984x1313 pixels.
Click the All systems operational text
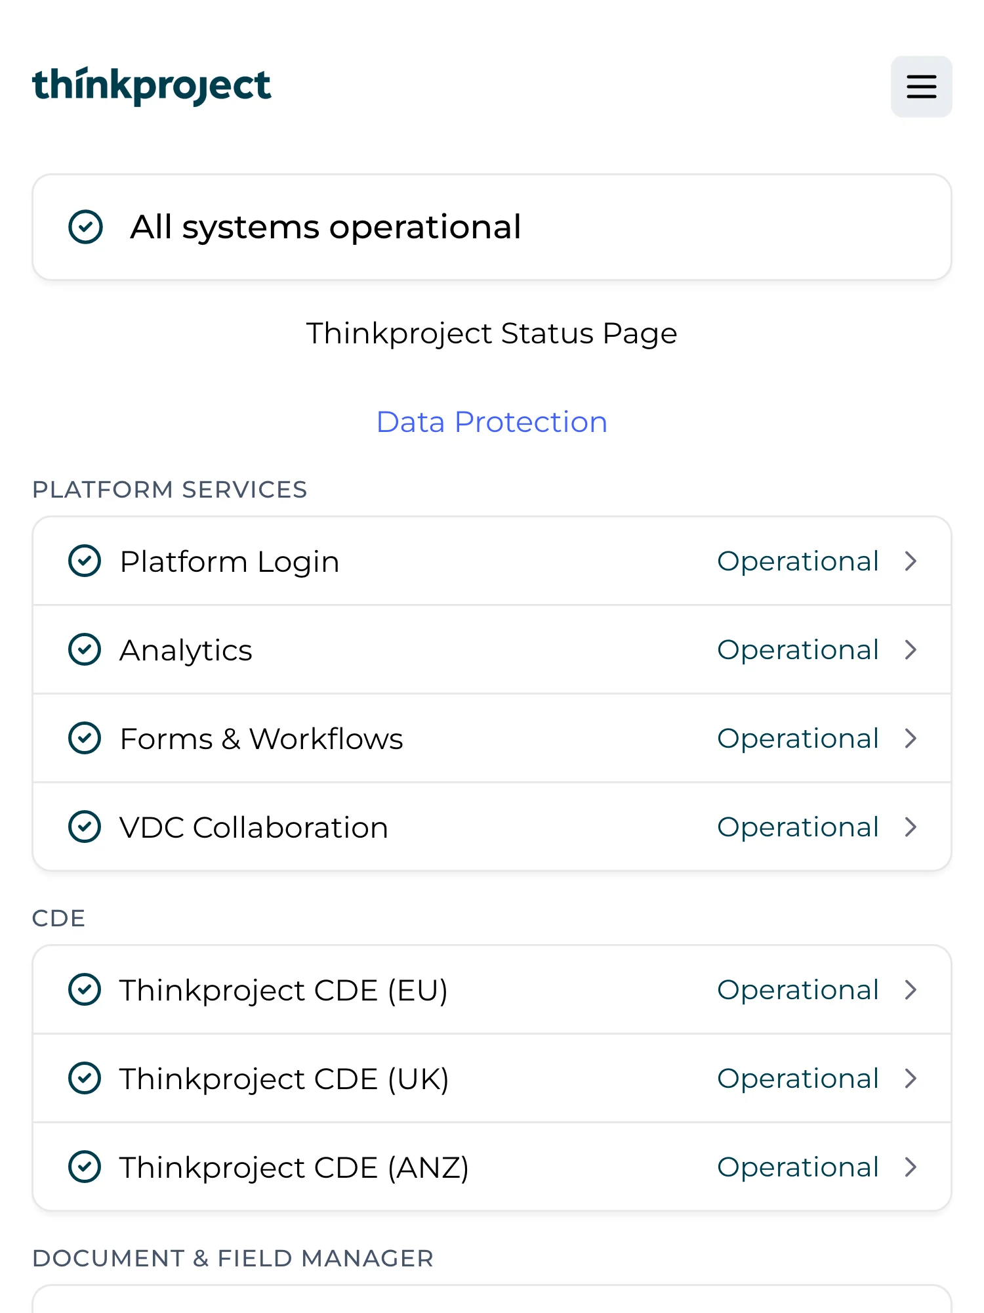pyautogui.click(x=325, y=228)
